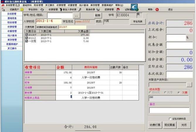The width and height of the screenshot is (196, 132).
Task: Click 取消收费 toolbar label
Action: [x=90, y=9]
